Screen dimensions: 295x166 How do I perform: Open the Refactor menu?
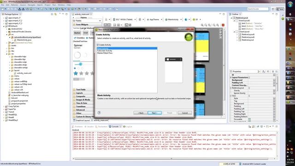click(x=15, y=5)
